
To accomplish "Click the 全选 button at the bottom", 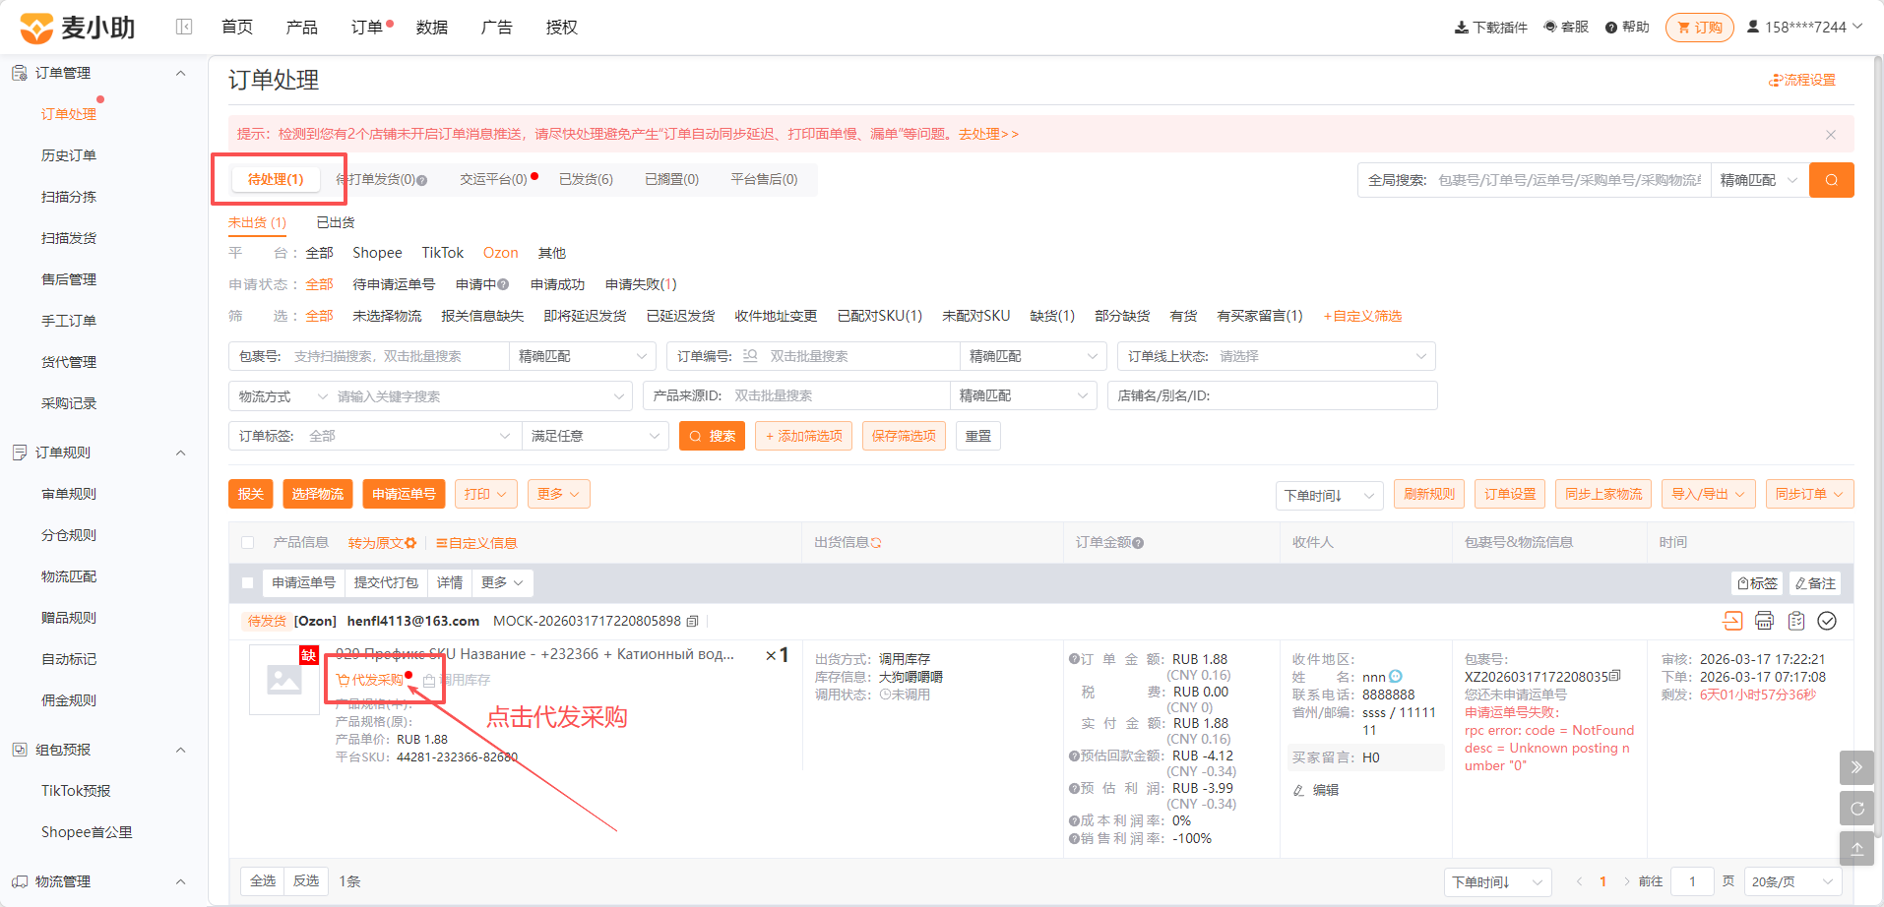I will (x=263, y=880).
